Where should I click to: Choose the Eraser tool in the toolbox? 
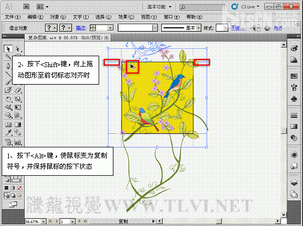18,90
